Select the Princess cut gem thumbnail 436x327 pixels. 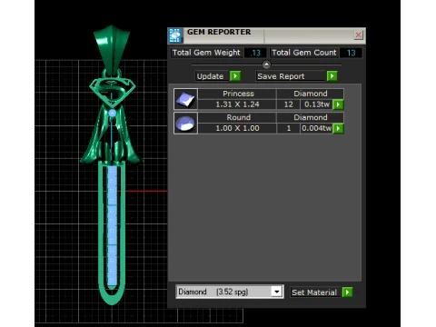point(185,99)
